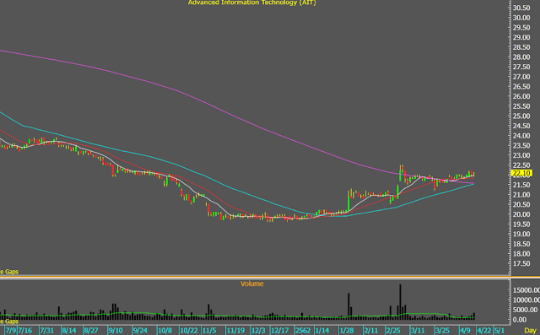
Task: Click the 25.00 price axis value
Action: click(x=521, y=116)
